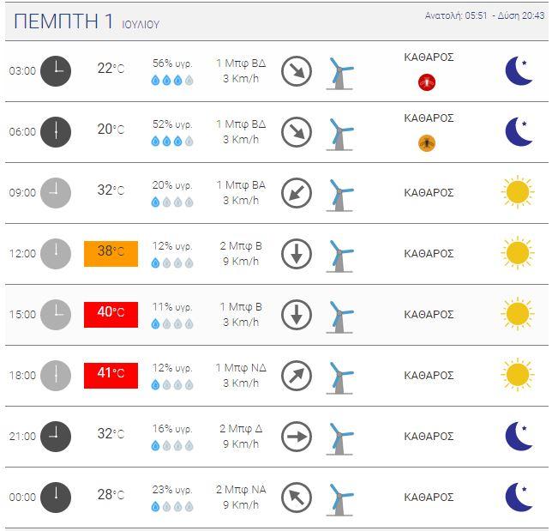Viewport: 552px width, 531px height.
Task: Click the wind direction arrow at 12:00
Action: click(x=297, y=254)
